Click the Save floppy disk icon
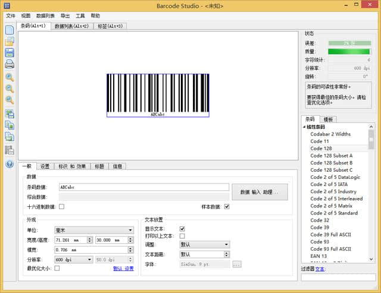 tap(10, 53)
